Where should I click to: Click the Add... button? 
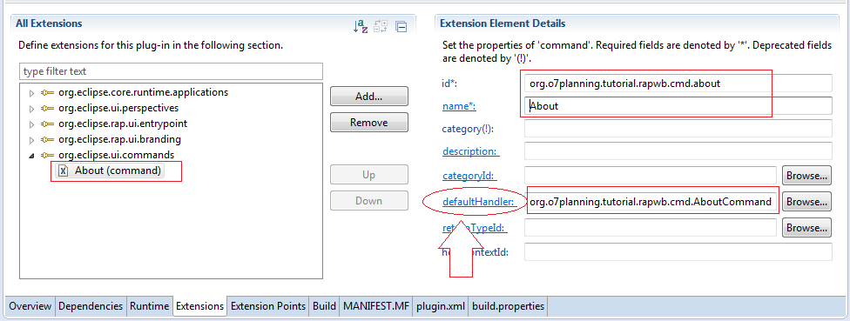click(368, 97)
